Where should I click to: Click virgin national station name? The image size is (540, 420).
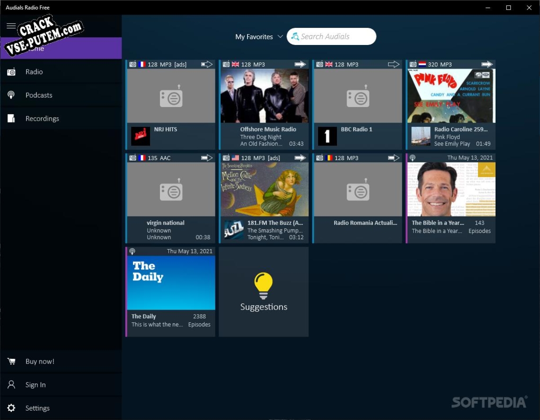[x=166, y=223]
